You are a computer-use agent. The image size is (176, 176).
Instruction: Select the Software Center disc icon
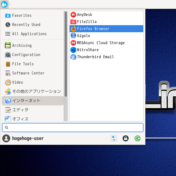pyautogui.click(x=8, y=73)
